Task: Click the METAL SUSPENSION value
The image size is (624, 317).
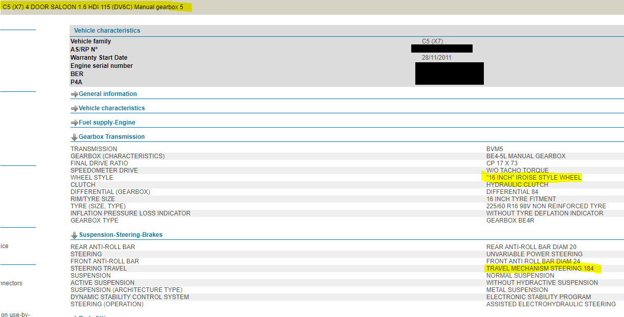Action: pyautogui.click(x=517, y=290)
